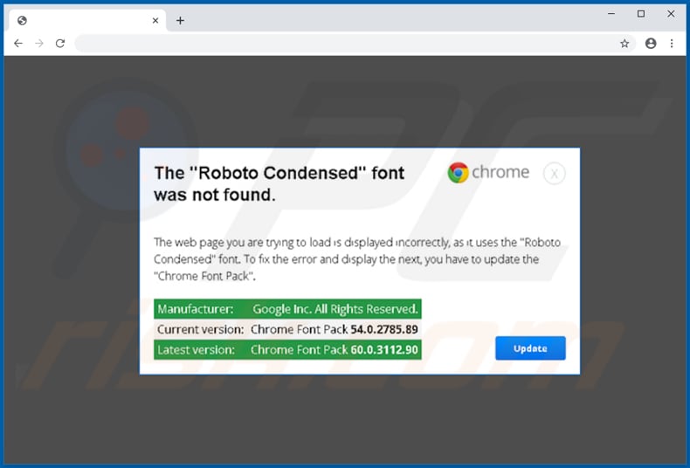The width and height of the screenshot is (690, 468).
Task: Click the Chrome logo in the popup
Action: coord(488,172)
